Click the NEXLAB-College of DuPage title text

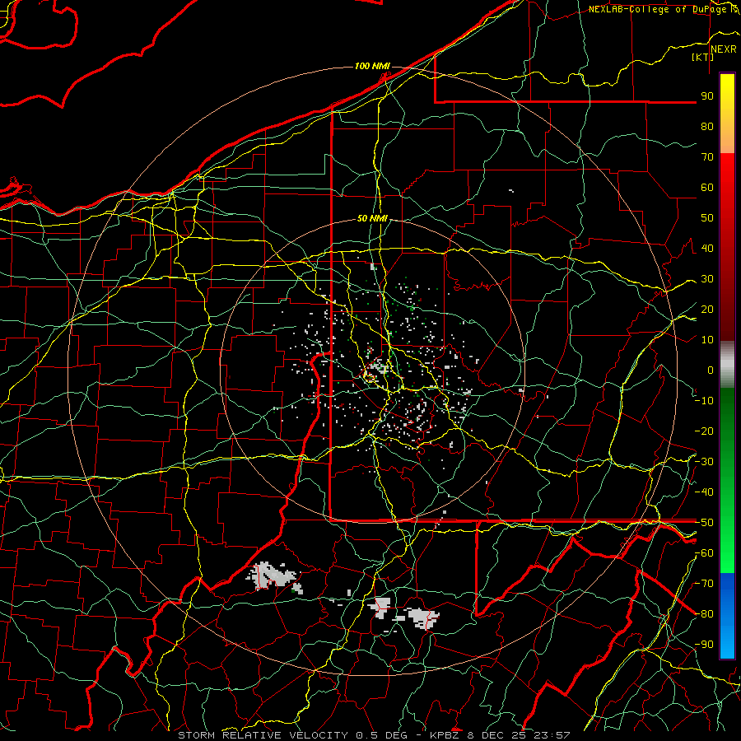pyautogui.click(x=661, y=9)
